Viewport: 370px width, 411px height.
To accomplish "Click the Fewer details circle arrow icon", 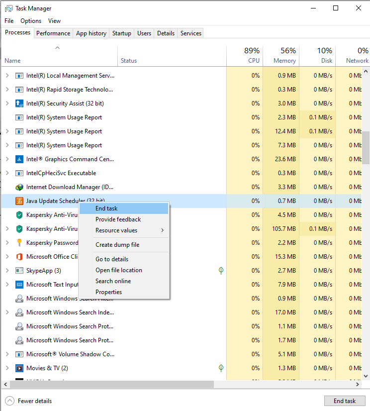I will click(9, 401).
